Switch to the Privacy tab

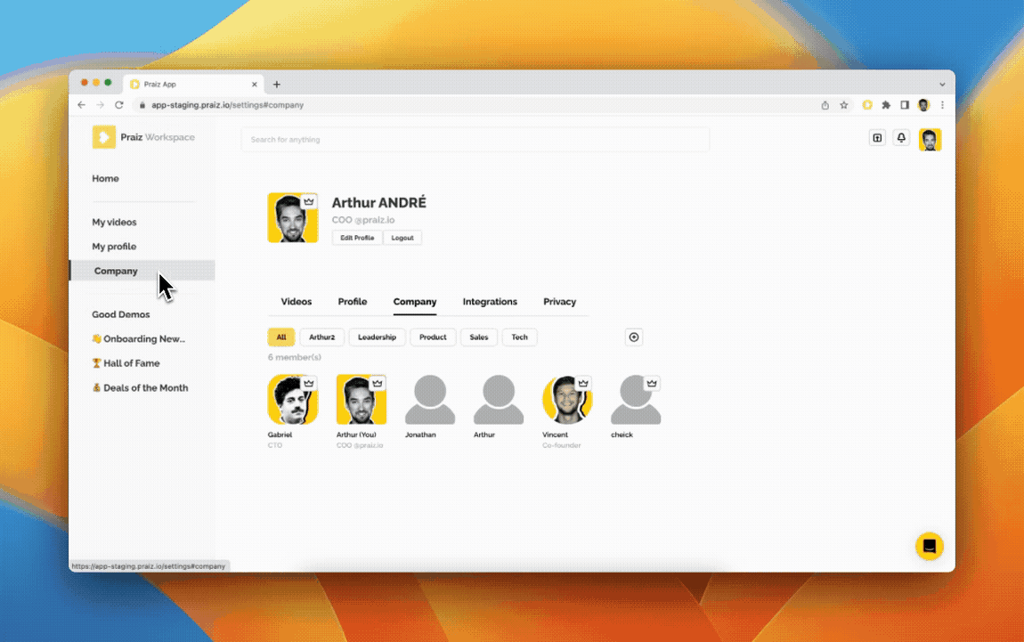click(x=559, y=302)
